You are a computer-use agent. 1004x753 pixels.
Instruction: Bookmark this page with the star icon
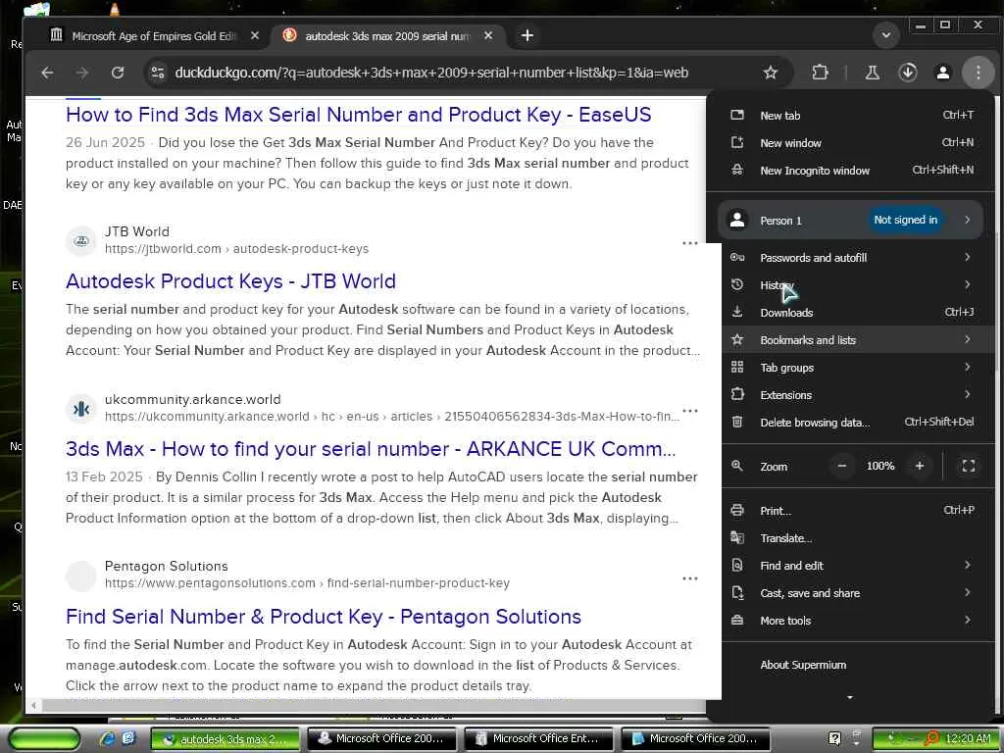(x=771, y=73)
